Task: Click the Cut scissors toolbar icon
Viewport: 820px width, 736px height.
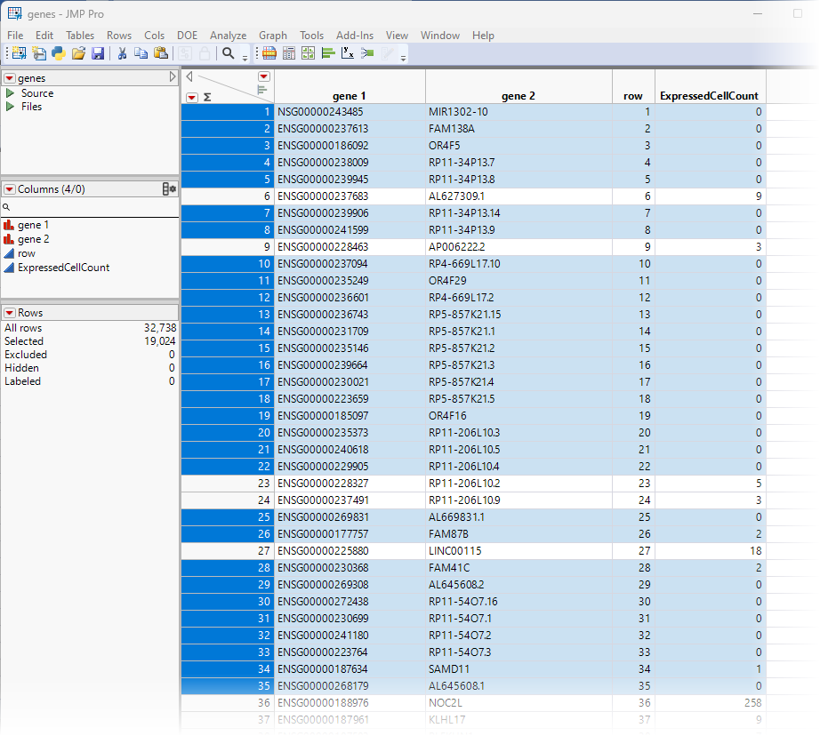Action: (122, 53)
